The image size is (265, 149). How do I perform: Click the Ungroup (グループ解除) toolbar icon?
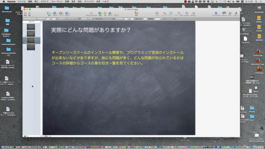[x=179, y=13]
